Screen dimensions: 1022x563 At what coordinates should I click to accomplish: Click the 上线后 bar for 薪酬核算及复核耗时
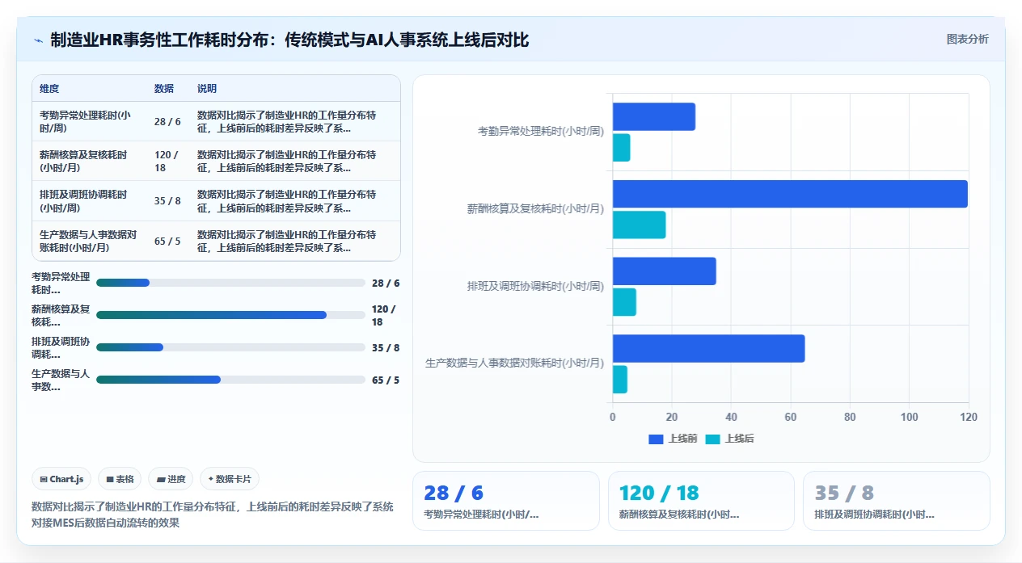coord(639,225)
